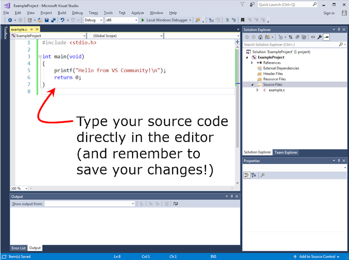This screenshot has width=349, height=260.
Task: Toggle Preview Selected Items button
Action: (x=326, y=37)
